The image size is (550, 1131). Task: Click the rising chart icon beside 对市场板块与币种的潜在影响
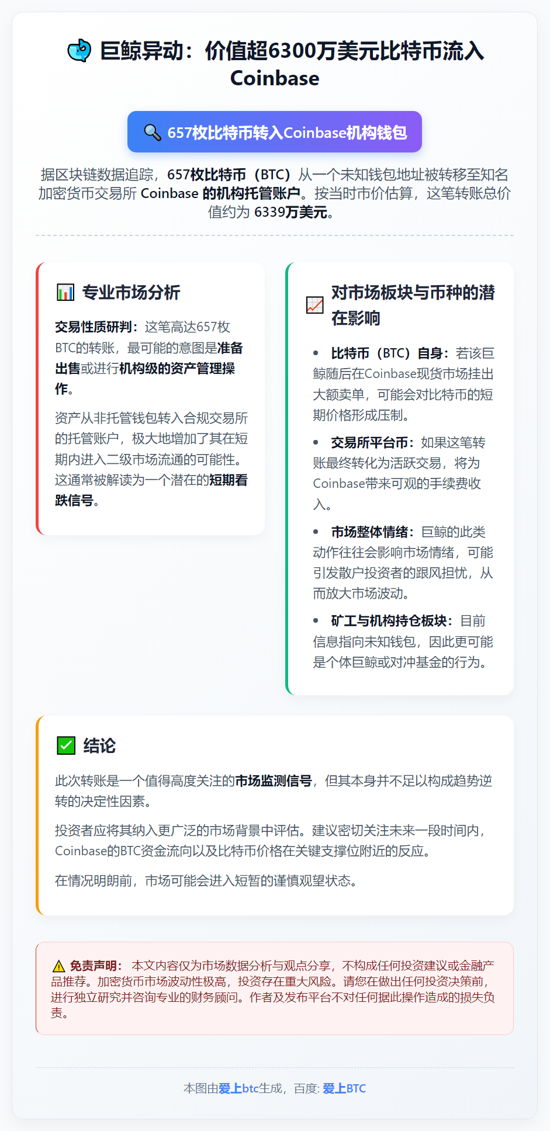pyautogui.click(x=315, y=305)
